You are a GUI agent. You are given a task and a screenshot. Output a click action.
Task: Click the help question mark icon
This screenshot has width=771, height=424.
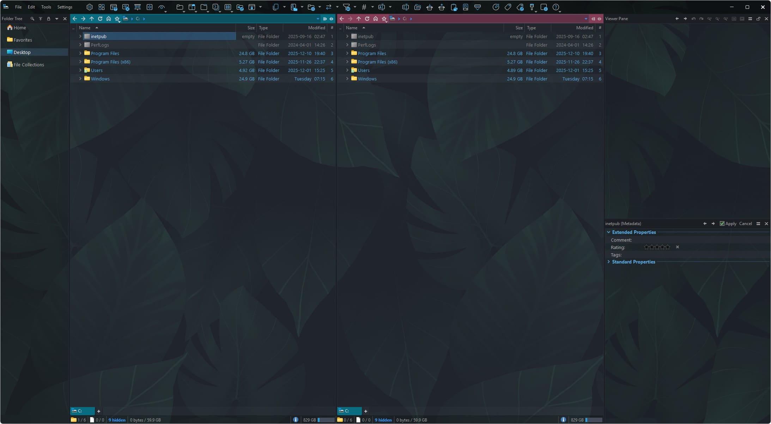(556, 7)
